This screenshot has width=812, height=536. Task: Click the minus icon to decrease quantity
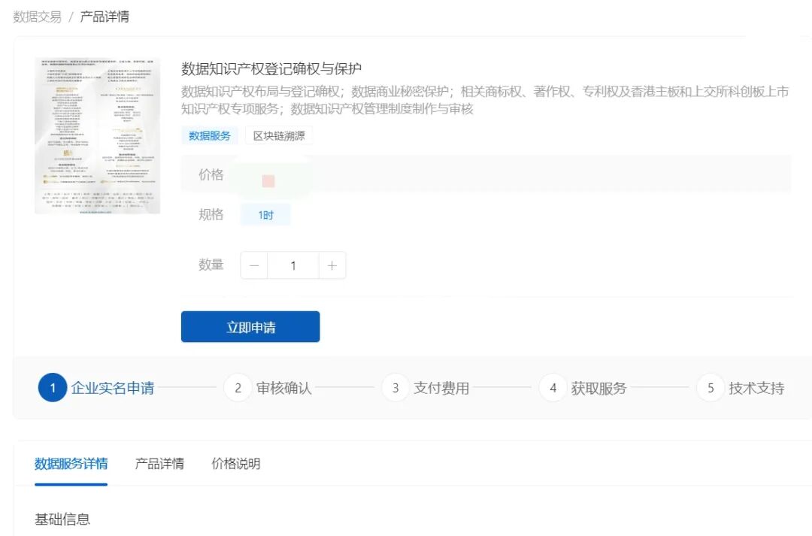coord(253,265)
